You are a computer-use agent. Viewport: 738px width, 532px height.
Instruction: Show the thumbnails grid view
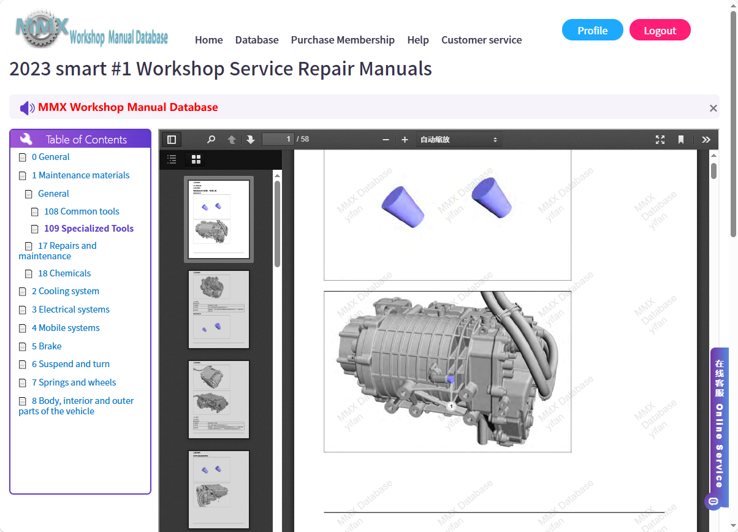click(196, 159)
